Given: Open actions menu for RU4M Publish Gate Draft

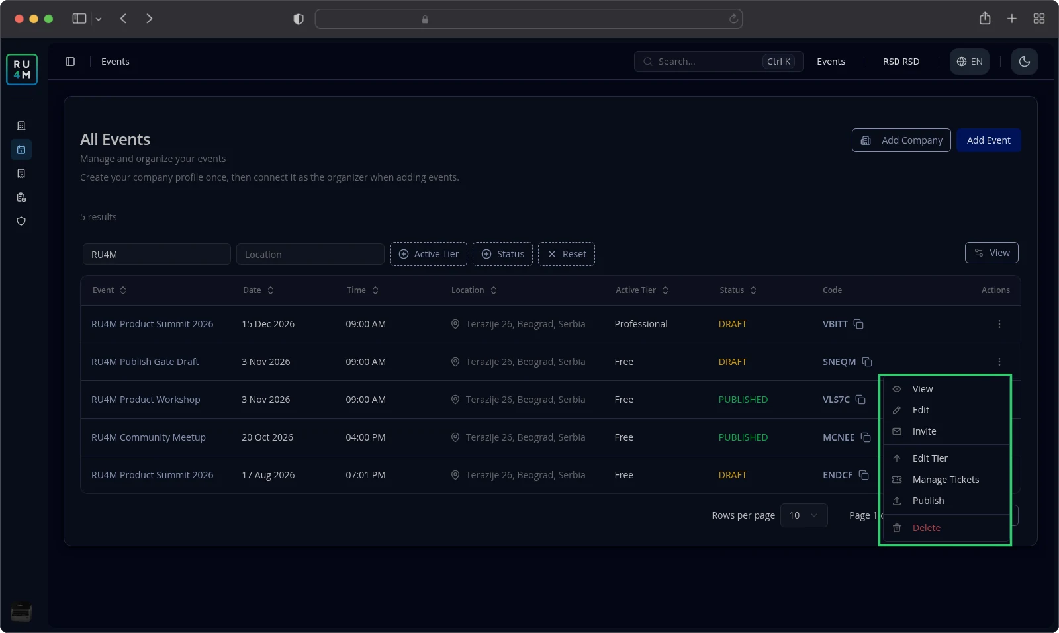Looking at the screenshot, I should (999, 362).
